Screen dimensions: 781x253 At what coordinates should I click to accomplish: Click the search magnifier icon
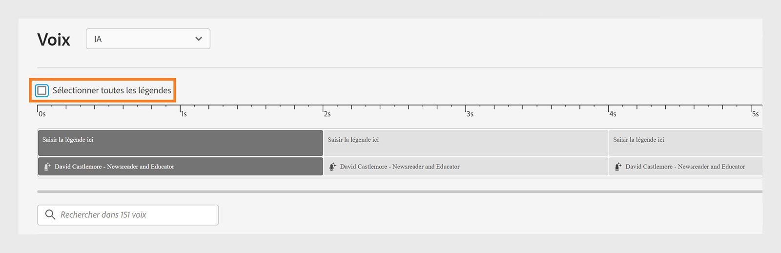point(50,215)
